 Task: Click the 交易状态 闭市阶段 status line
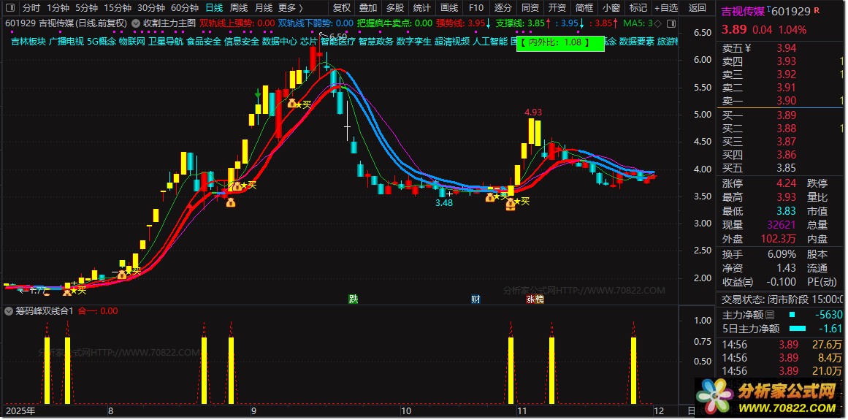click(x=783, y=299)
